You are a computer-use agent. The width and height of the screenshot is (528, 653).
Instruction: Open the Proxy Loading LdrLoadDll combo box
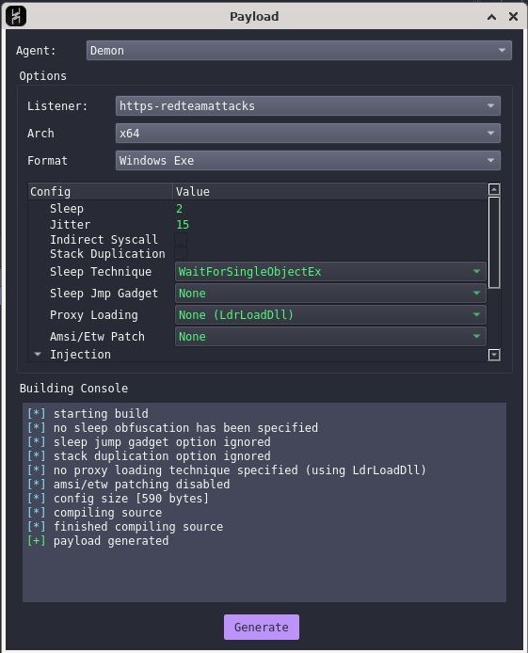pyautogui.click(x=330, y=315)
